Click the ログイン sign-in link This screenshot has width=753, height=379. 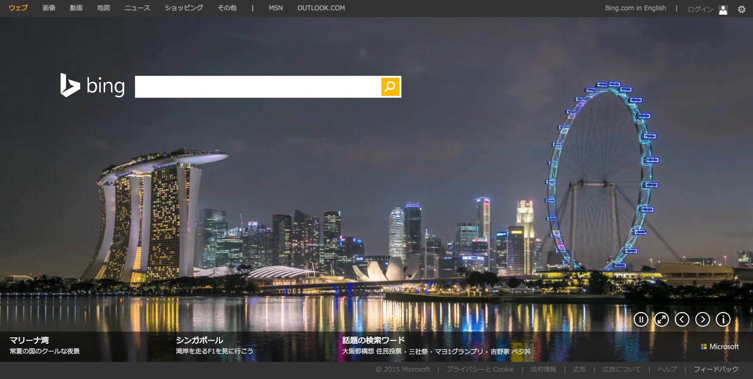point(700,9)
